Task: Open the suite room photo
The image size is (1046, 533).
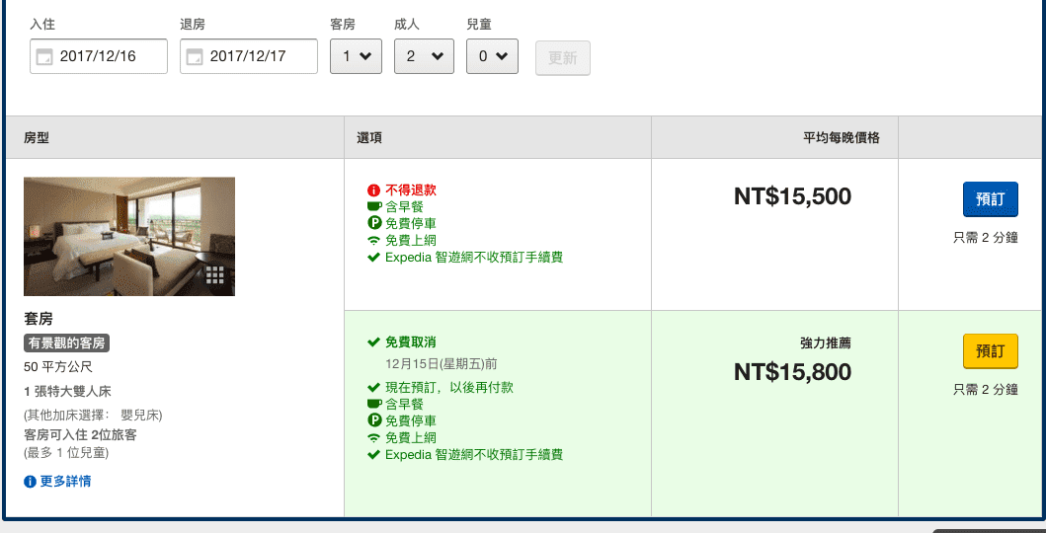Action: [129, 237]
